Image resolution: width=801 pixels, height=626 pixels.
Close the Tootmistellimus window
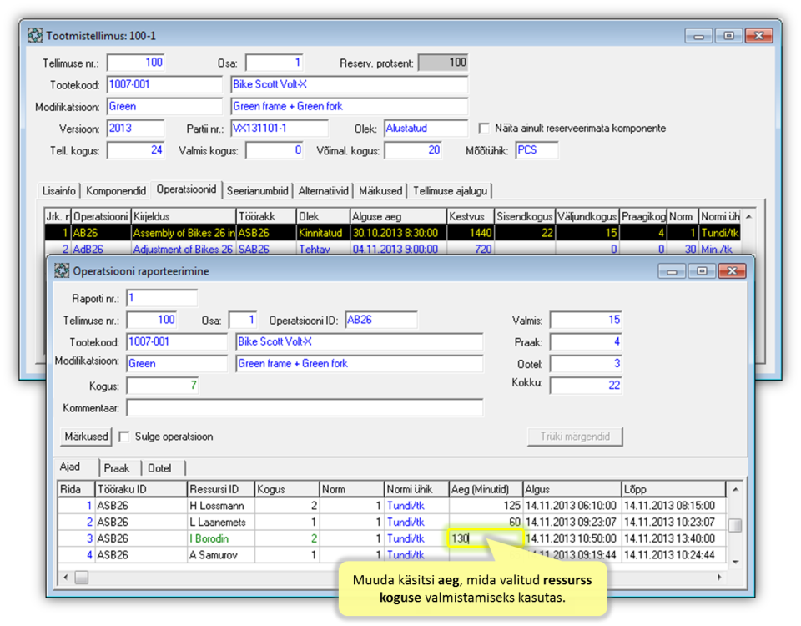coord(758,35)
